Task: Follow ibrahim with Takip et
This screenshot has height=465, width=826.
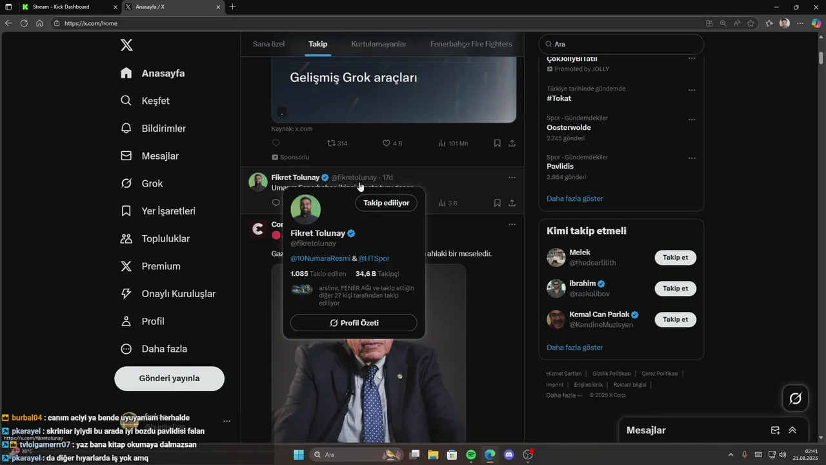Action: [676, 289]
